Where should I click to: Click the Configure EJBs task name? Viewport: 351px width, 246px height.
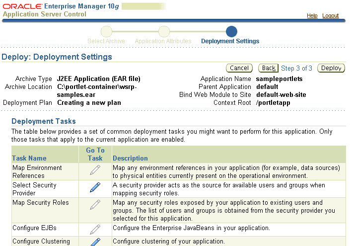(34, 228)
